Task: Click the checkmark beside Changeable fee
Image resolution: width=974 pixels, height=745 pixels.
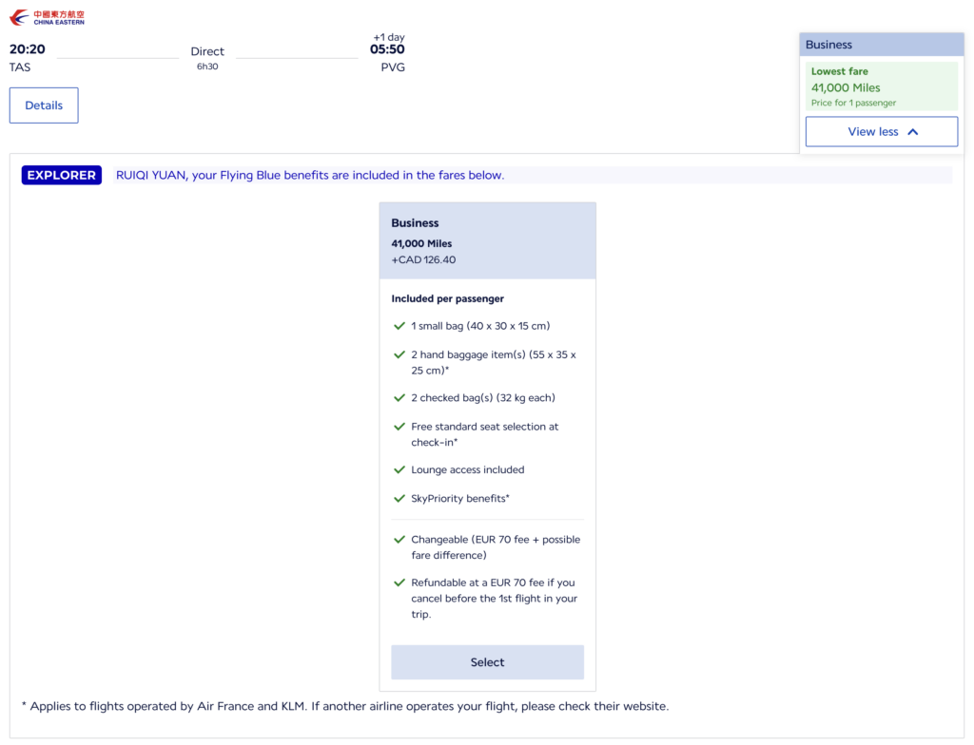Action: pos(399,540)
